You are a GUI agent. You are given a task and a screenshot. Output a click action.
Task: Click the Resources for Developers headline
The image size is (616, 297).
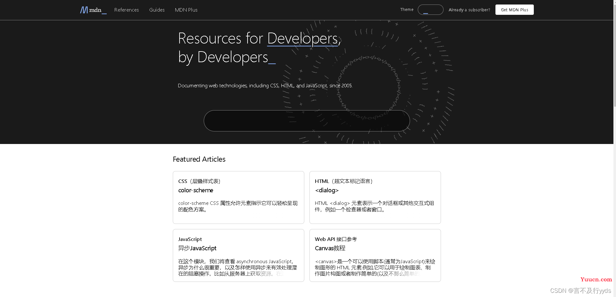(x=259, y=48)
